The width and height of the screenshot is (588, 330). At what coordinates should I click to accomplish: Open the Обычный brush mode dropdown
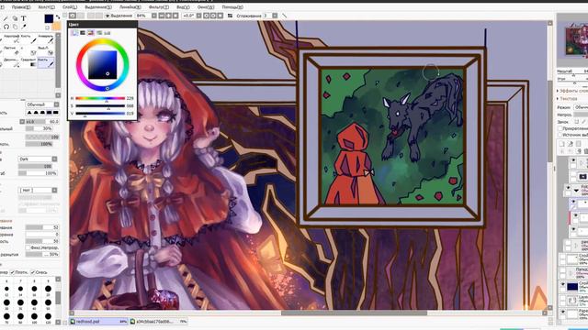coord(42,104)
